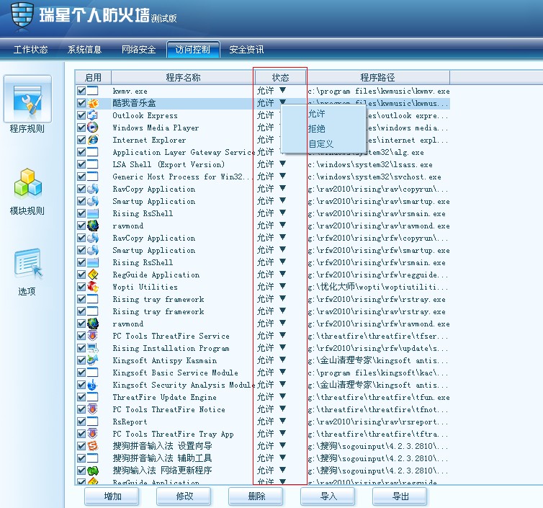The height and width of the screenshot is (508, 543).
Task: Click the 搜狗拼音输入法 设置向导 icon
Action: (x=92, y=446)
